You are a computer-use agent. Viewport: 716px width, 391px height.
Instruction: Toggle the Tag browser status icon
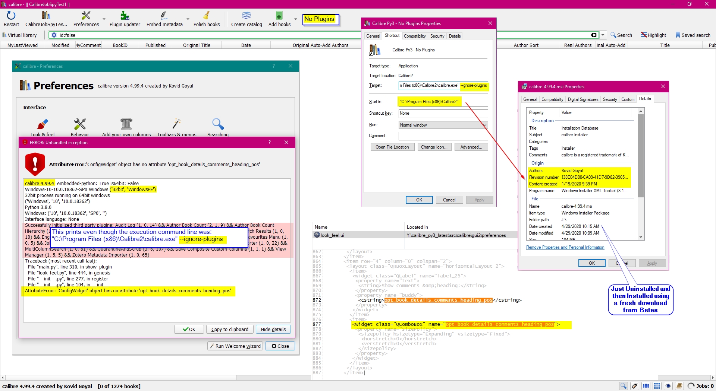(635, 386)
